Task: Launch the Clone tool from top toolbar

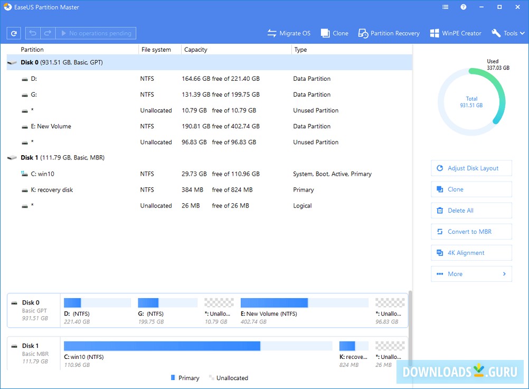Action: click(334, 33)
